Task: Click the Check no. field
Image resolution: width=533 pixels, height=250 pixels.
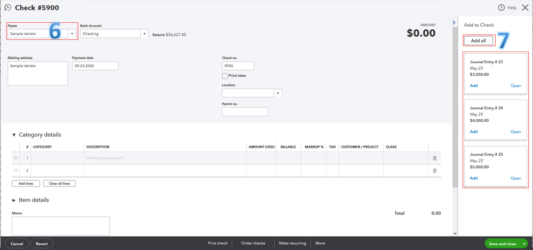Action: [238, 66]
